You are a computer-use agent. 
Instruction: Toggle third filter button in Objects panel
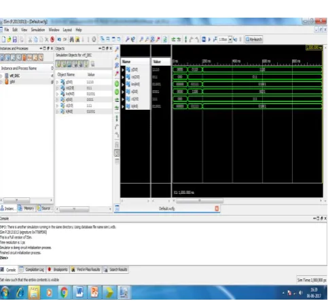[x=69, y=64]
